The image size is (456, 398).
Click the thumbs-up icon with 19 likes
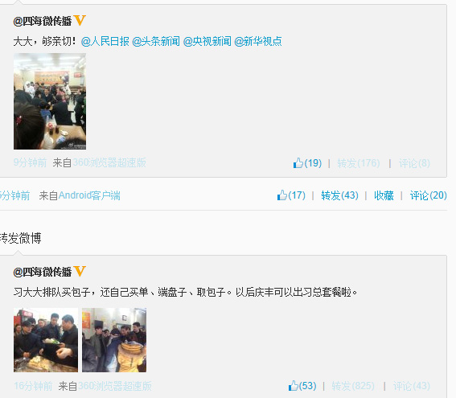click(298, 162)
